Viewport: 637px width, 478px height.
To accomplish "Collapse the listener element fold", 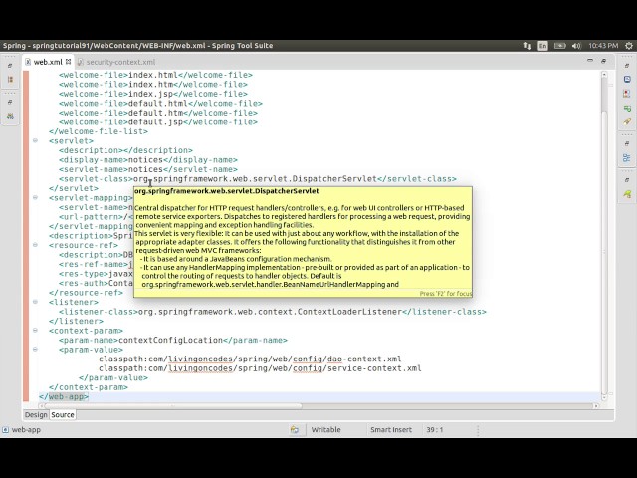I will [x=36, y=302].
